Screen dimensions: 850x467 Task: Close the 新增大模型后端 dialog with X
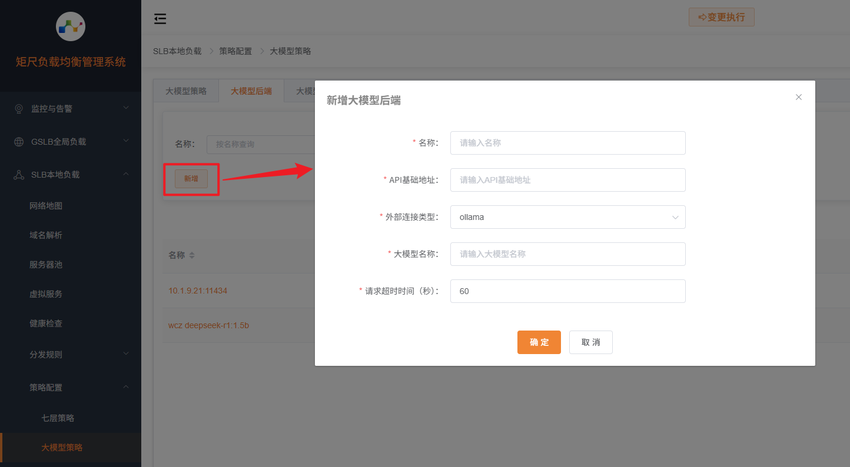click(798, 97)
